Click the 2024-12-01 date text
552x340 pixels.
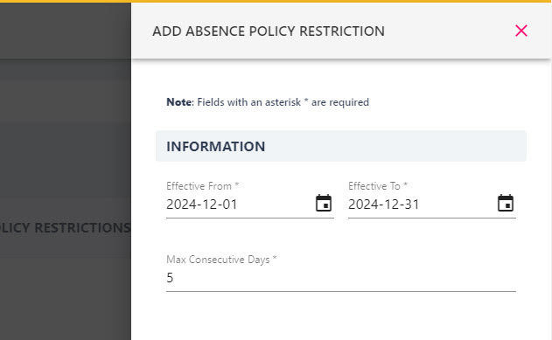pyautogui.click(x=202, y=205)
